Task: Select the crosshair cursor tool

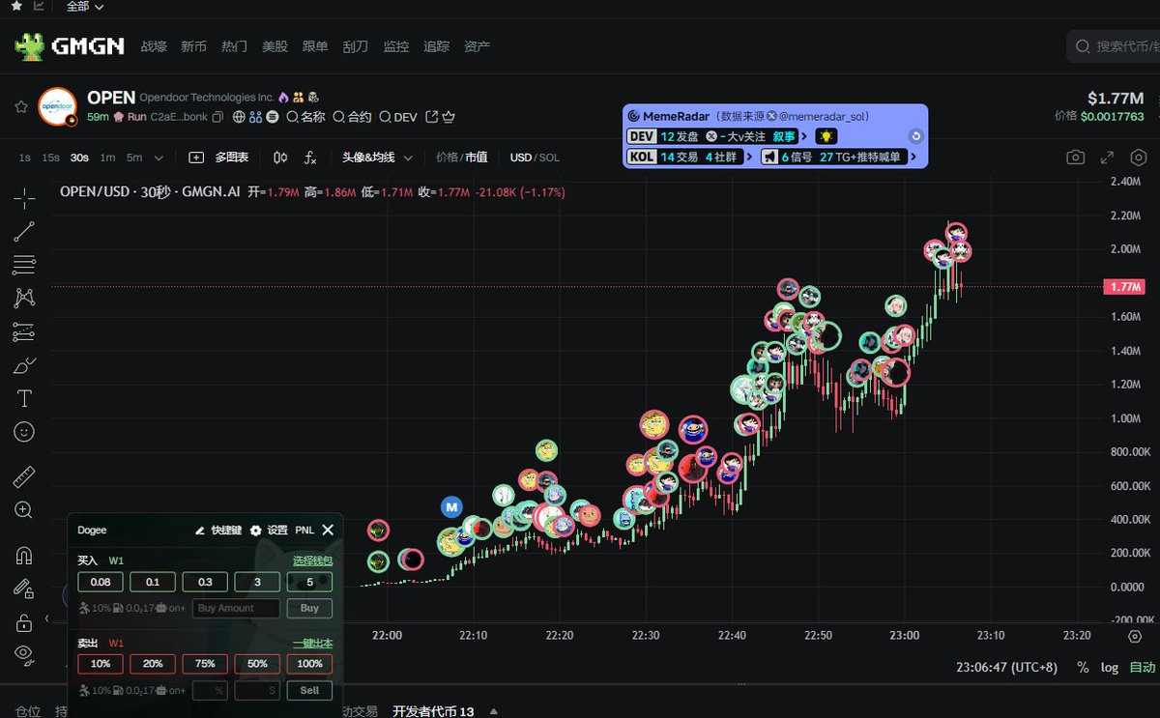Action: (x=24, y=197)
